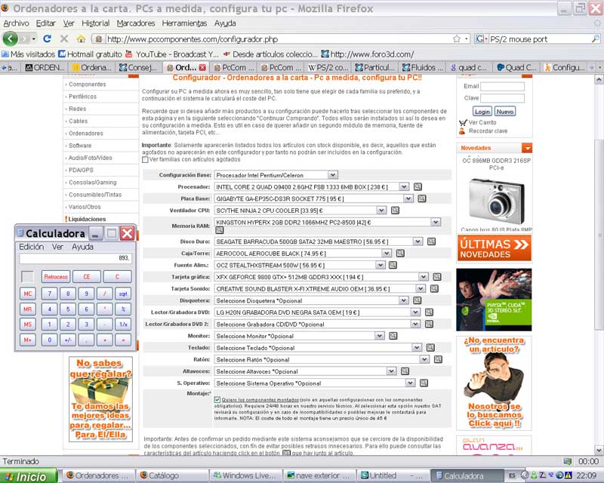The width and height of the screenshot is (604, 483).
Task: Switch to the Fluidos tab
Action: pyautogui.click(x=423, y=68)
